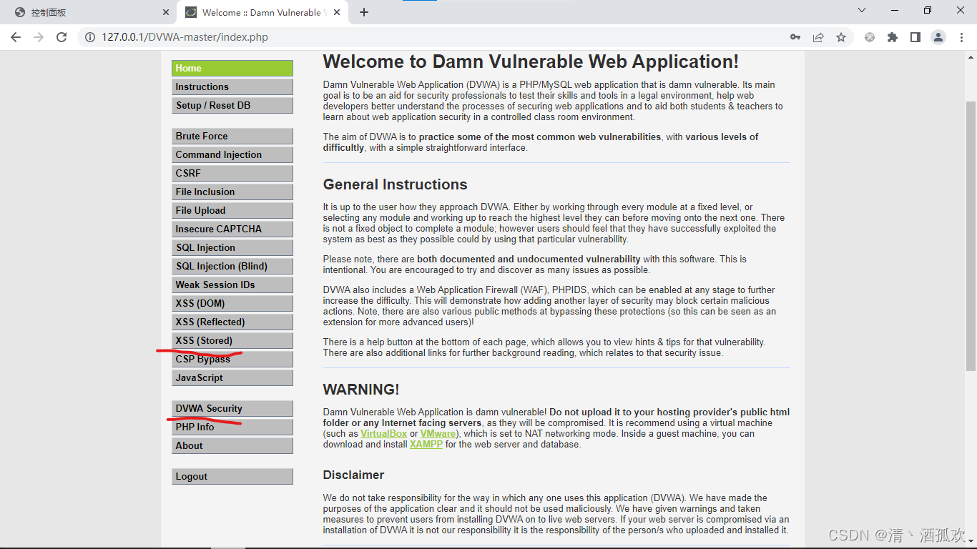977x549 pixels.
Task: Open the DVWA Security settings
Action: point(232,408)
